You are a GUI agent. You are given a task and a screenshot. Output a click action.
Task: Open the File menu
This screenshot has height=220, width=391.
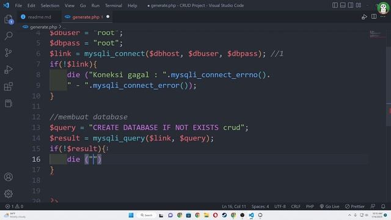[18, 5]
